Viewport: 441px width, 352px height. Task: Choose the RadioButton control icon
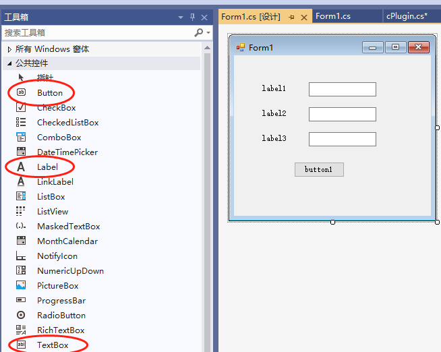[x=21, y=315]
